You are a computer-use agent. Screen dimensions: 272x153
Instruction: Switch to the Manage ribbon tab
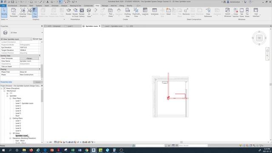105,6
